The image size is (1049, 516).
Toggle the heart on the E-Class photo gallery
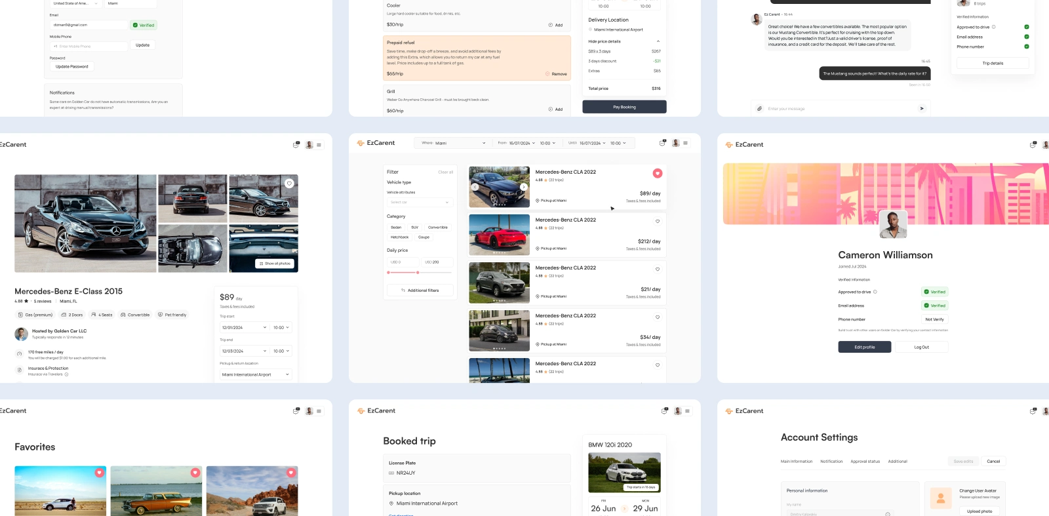[289, 184]
